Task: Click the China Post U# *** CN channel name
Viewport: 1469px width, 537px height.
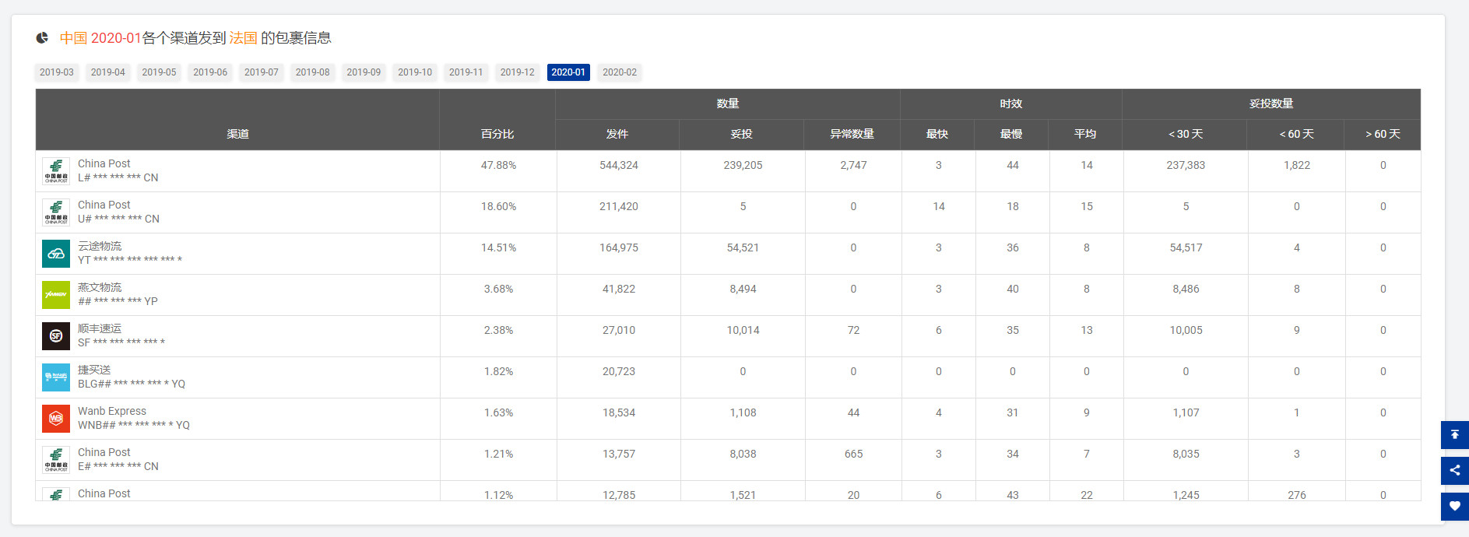Action: click(x=118, y=212)
